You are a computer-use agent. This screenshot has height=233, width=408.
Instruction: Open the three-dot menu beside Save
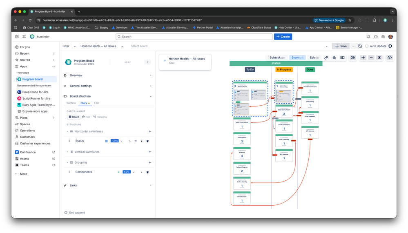coord(353,46)
